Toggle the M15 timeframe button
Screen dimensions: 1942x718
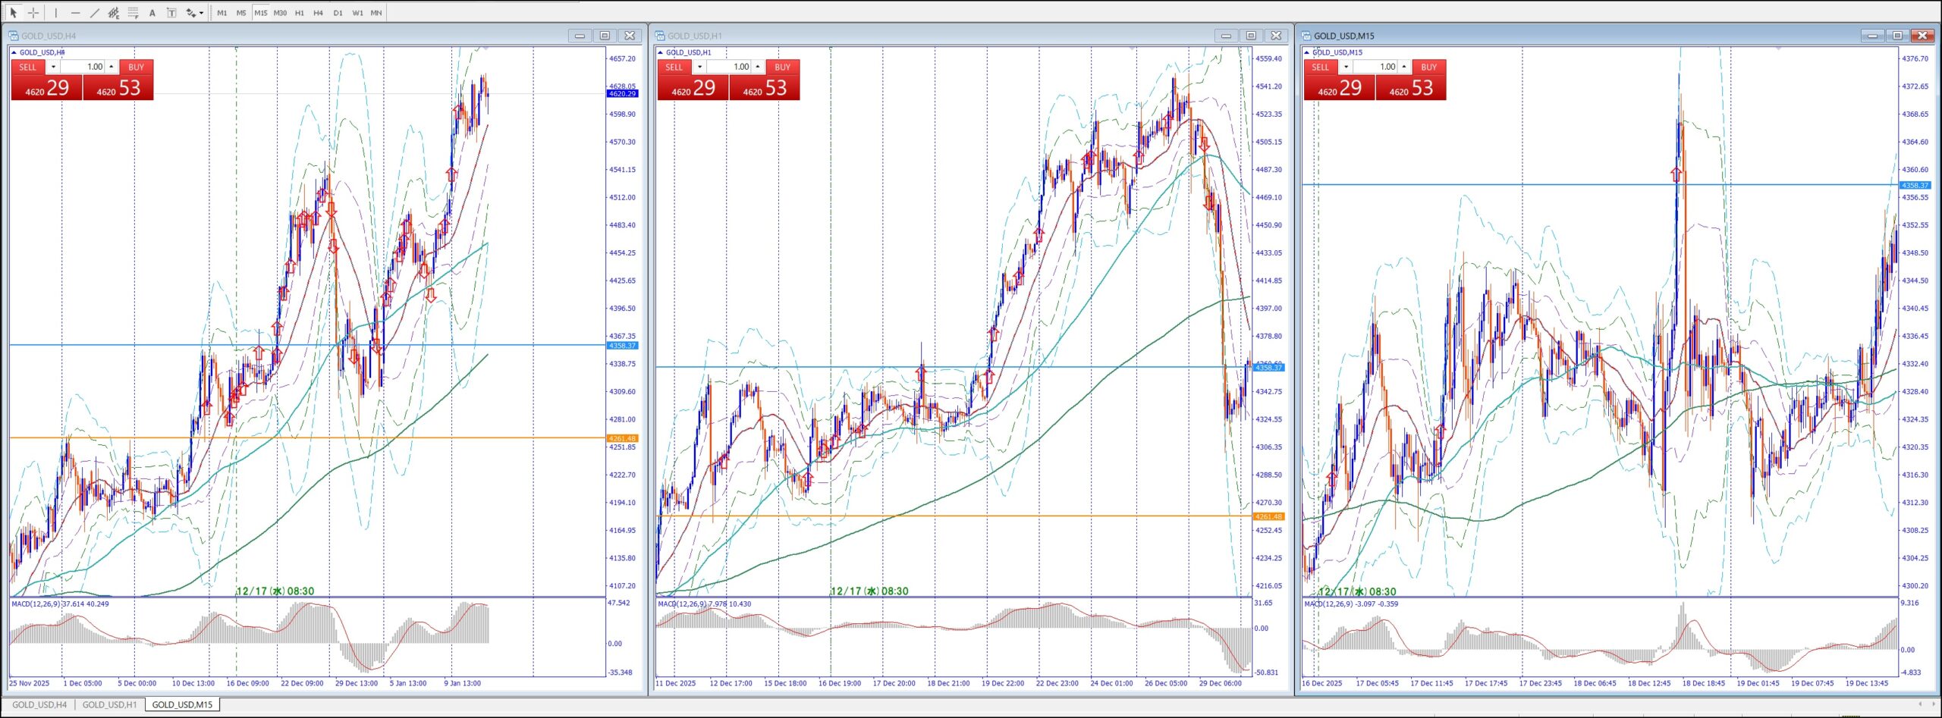260,13
